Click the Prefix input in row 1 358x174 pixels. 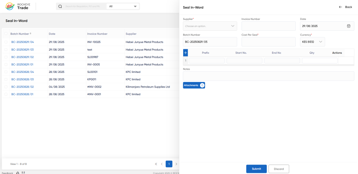point(207,61)
